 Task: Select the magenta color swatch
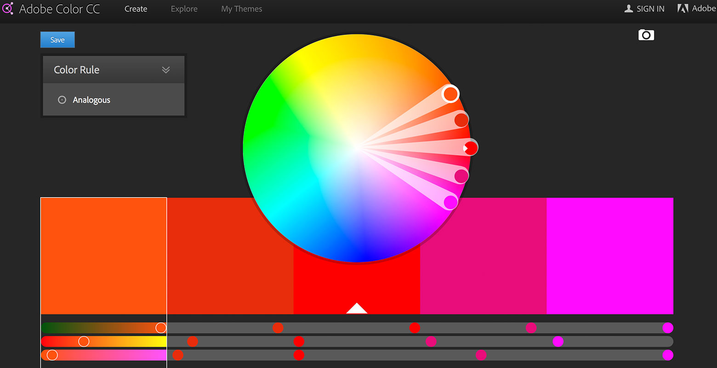point(610,256)
